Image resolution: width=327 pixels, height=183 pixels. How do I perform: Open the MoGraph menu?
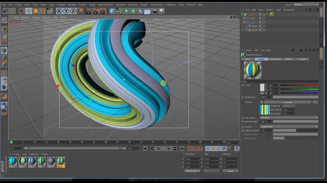(120, 5)
